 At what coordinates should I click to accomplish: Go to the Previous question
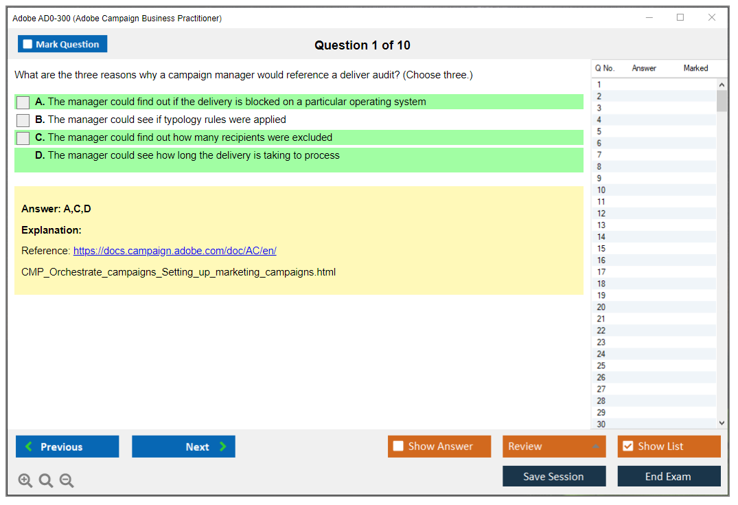67,447
